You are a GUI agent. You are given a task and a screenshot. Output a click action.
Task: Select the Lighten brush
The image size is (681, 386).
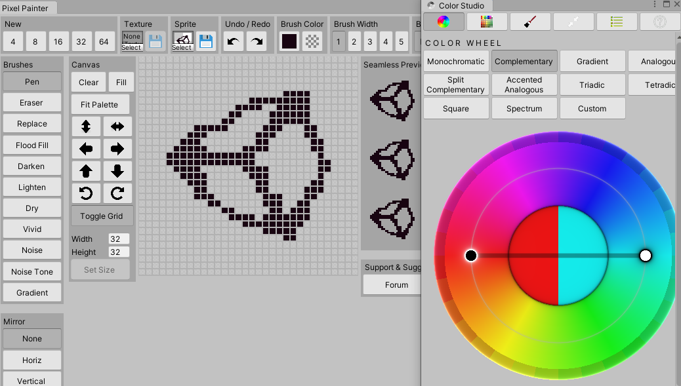point(32,187)
